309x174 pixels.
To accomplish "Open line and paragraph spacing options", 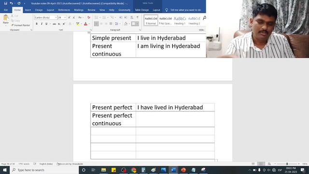I will (x=117, y=24).
